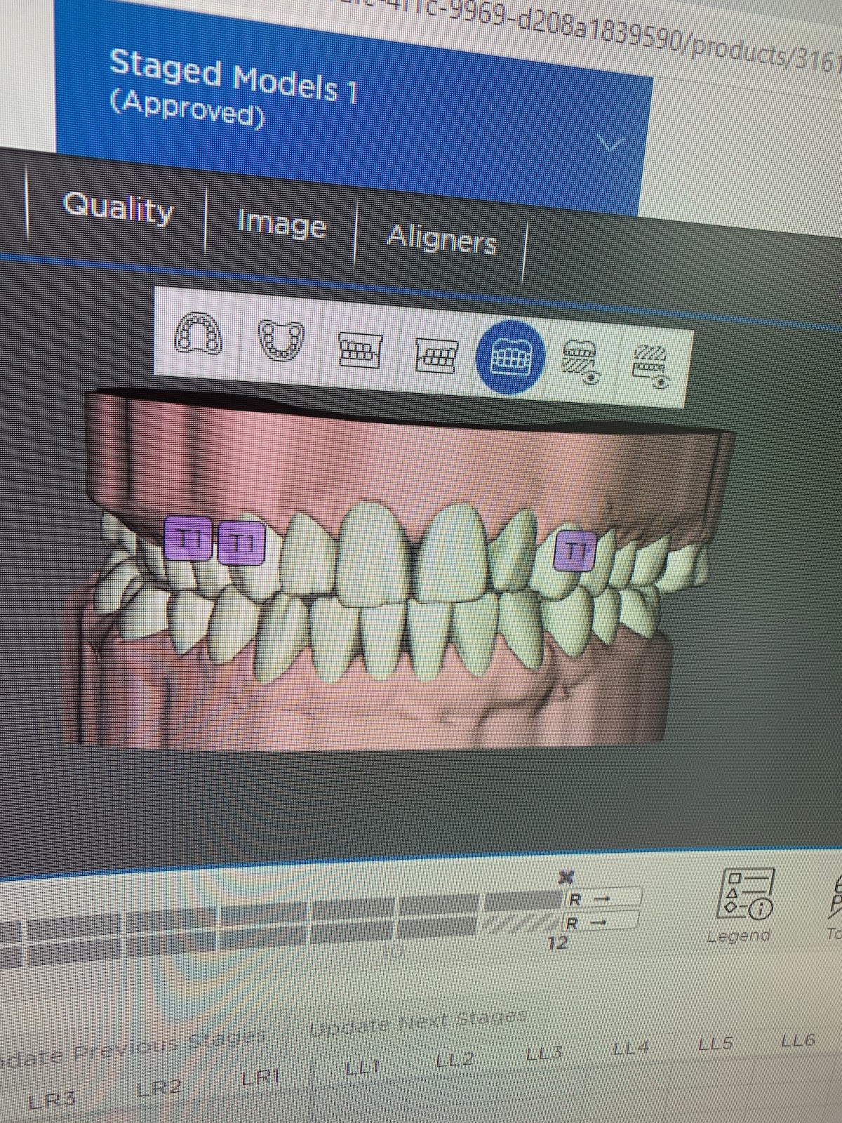
Task: Select the LR3 column header
Action: click(52, 1098)
